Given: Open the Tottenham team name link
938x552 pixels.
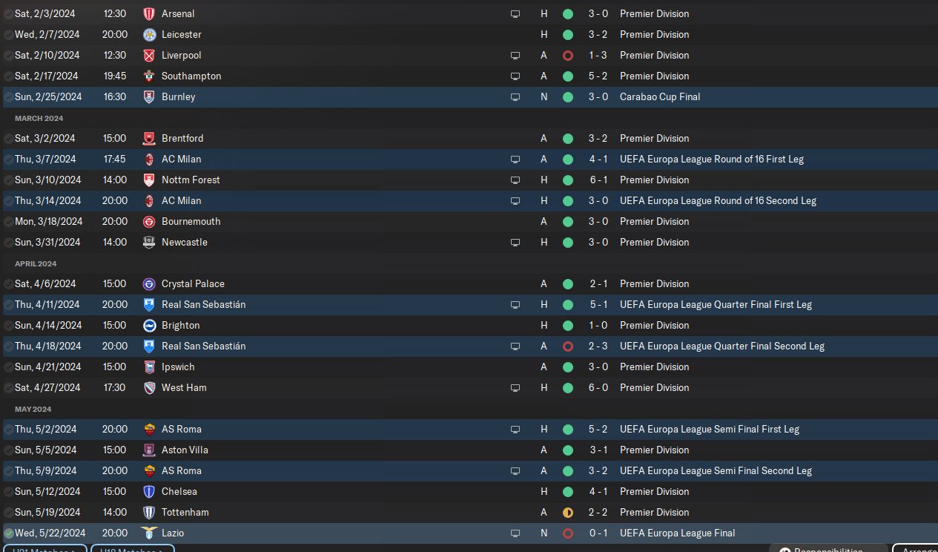Looking at the screenshot, I should 185,512.
